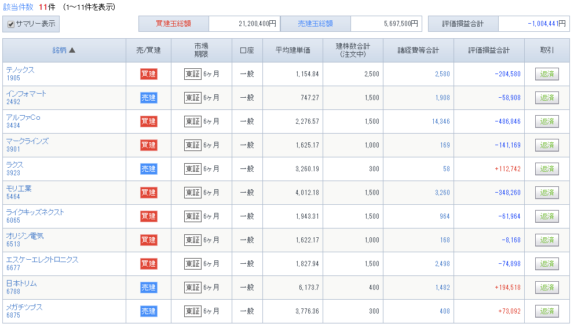
Task: Click 売建 badge in メガチップス row
Action: click(149, 311)
